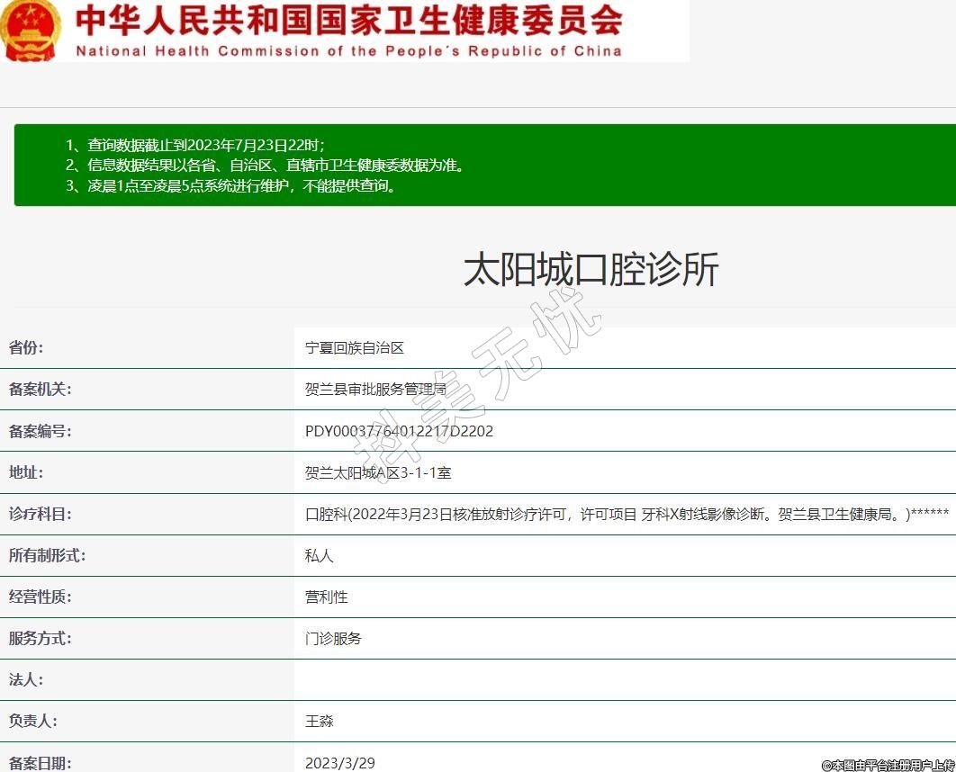Click the second notice about provincial data
Screen dimensions: 956x772
click(x=265, y=166)
